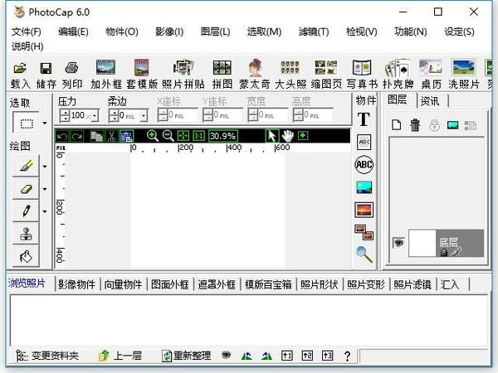Click the magnifier object icon
The width and height of the screenshot is (498, 373).
[364, 254]
